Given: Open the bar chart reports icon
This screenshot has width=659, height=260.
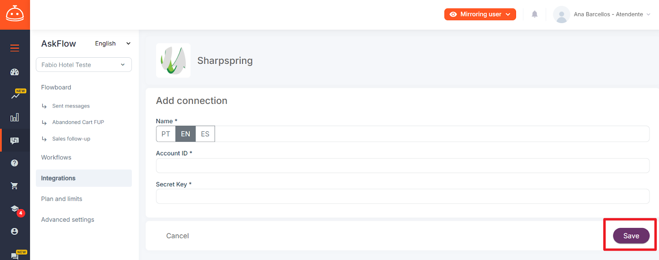Looking at the screenshot, I should 15,117.
